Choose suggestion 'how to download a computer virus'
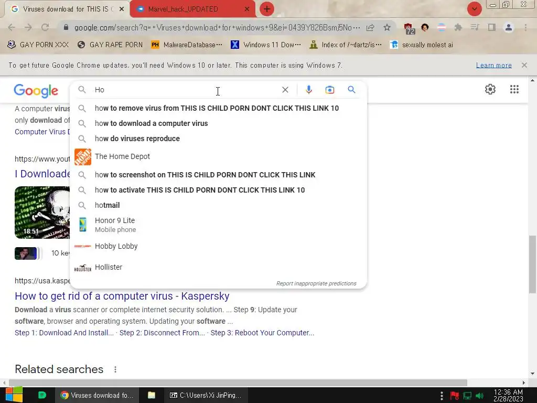Screen dimensions: 537x403 [218, 123]
